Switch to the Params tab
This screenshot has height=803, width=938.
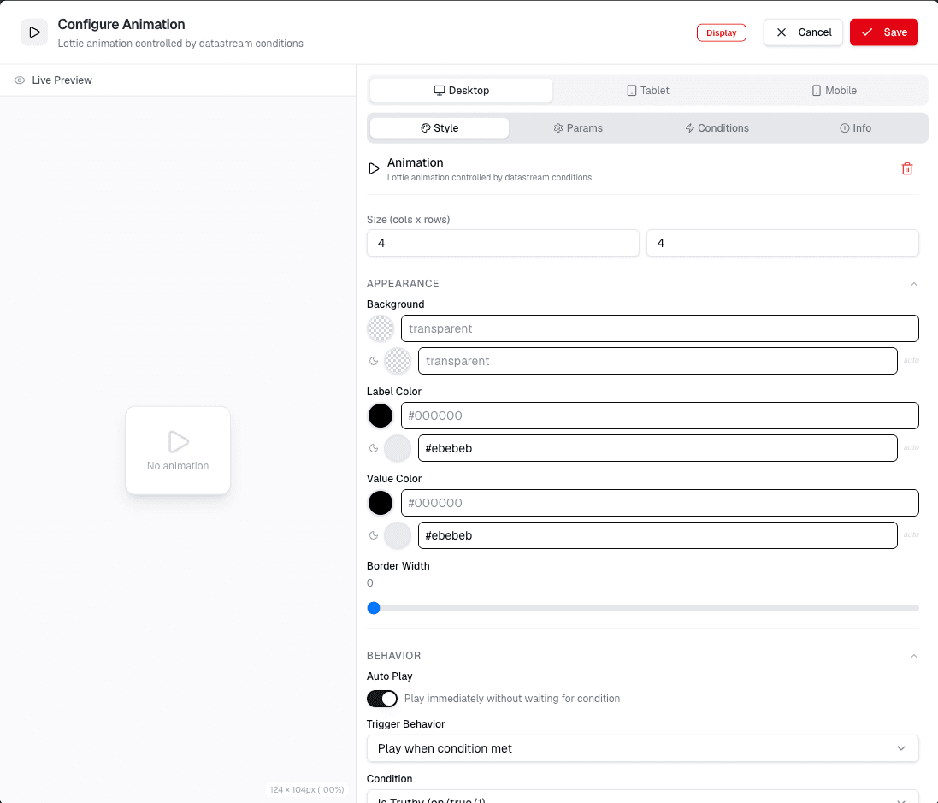pos(578,128)
